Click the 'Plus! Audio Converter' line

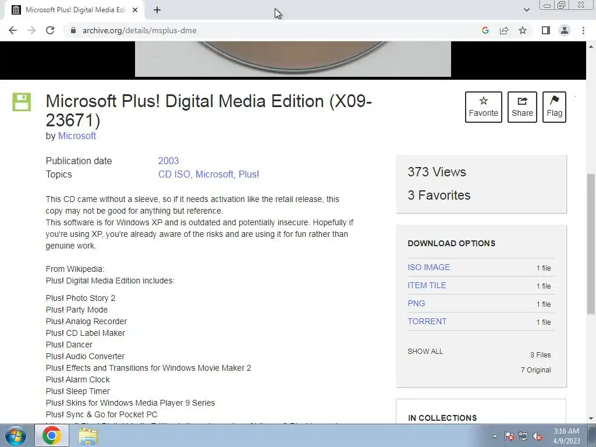[x=85, y=356]
